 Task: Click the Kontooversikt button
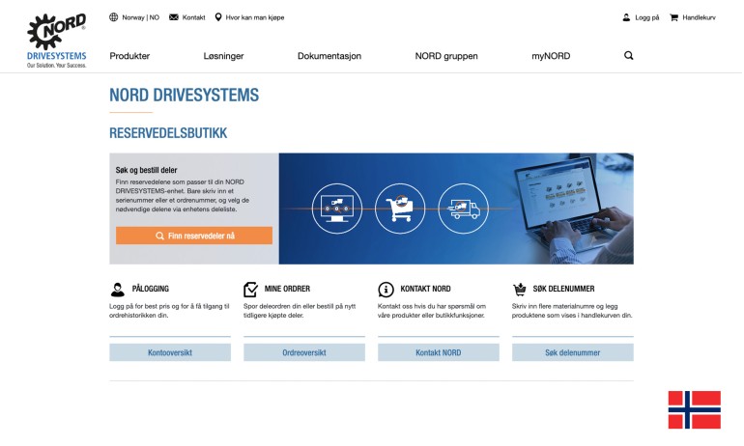pyautogui.click(x=170, y=352)
